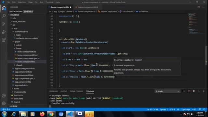Open the Source Control view
The height and width of the screenshot is (117, 208).
pos(4,24)
